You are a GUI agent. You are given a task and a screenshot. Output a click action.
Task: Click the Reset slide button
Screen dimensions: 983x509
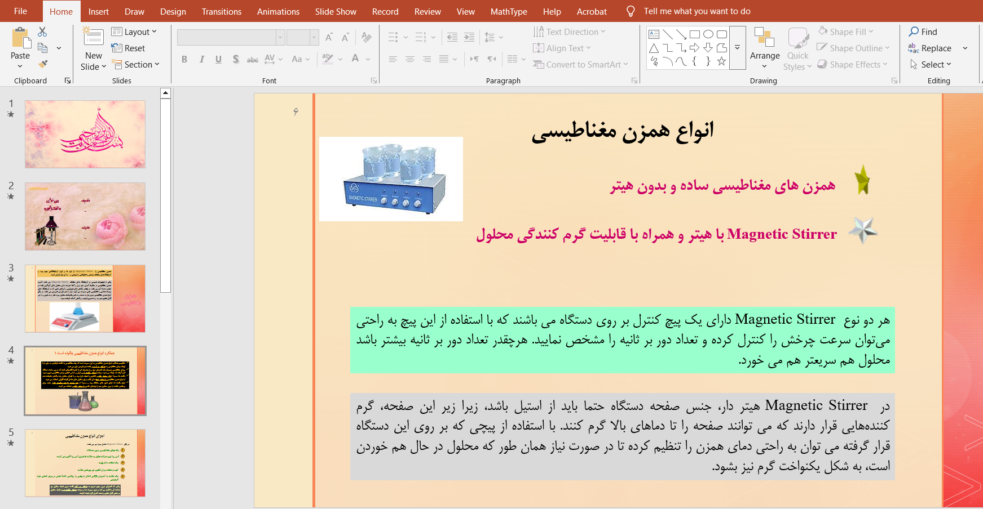129,48
